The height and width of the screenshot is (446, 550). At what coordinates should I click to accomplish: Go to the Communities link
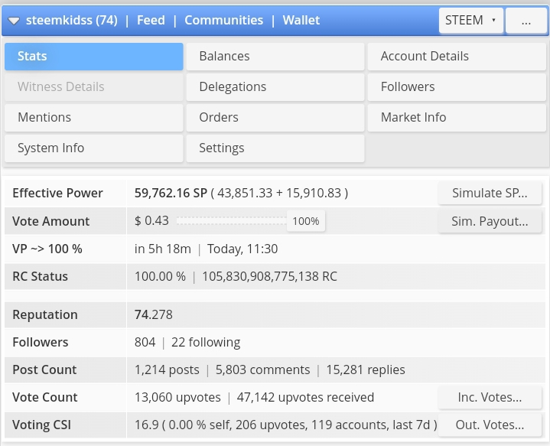coord(223,21)
